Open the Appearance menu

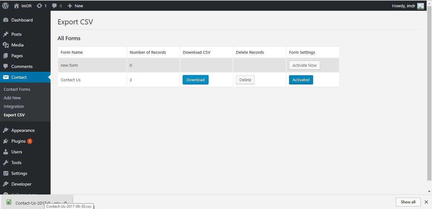tap(25, 130)
